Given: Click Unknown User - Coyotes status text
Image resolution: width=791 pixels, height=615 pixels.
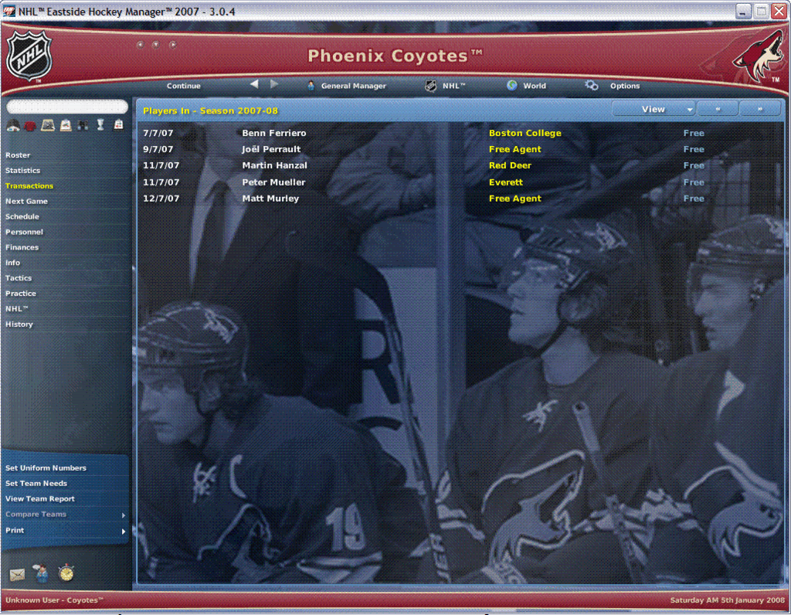Looking at the screenshot, I should (x=54, y=600).
